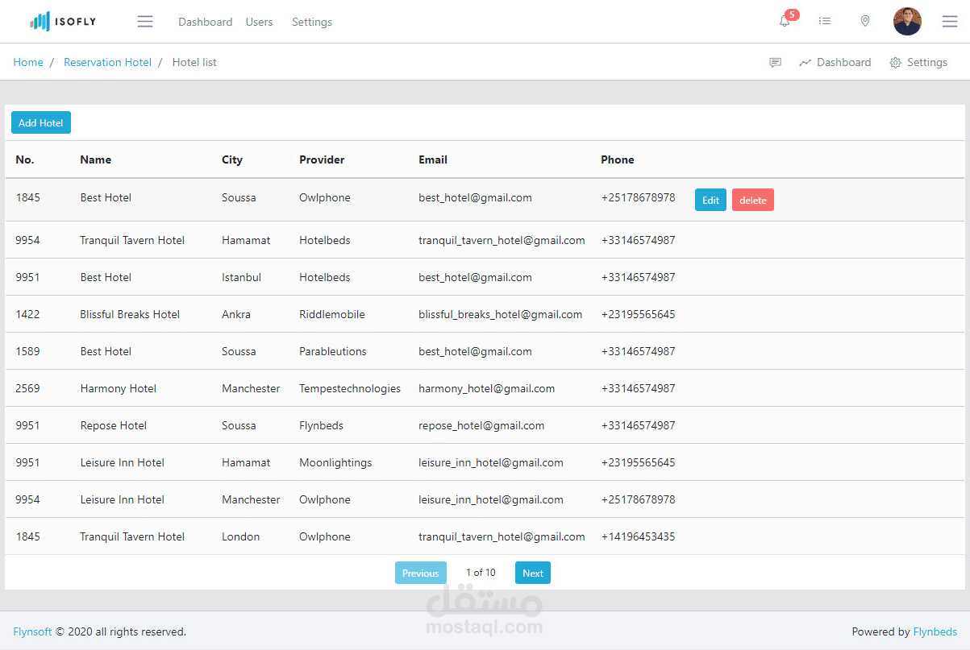Screen dimensions: 970x650
Task: Select hotel number 2569
Action: pyautogui.click(x=27, y=388)
